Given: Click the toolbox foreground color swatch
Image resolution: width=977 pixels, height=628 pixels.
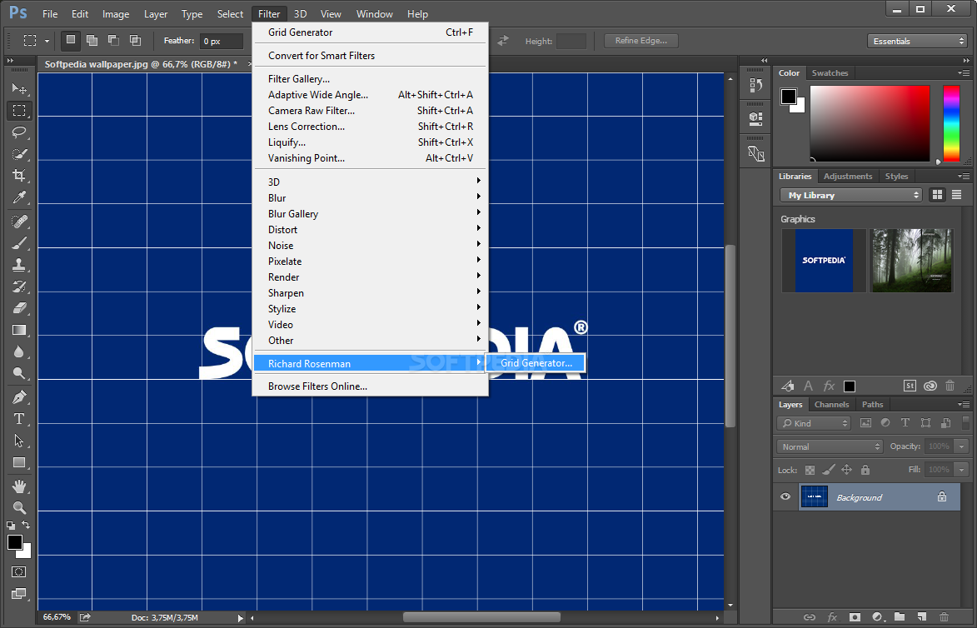Looking at the screenshot, I should click(15, 542).
